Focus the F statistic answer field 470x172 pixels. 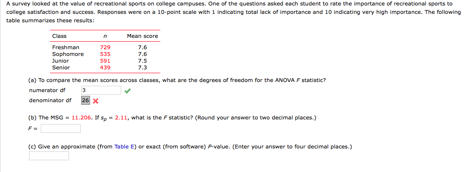tap(61, 128)
